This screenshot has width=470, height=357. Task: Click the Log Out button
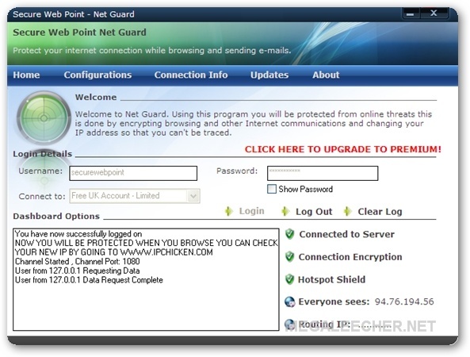314,212
